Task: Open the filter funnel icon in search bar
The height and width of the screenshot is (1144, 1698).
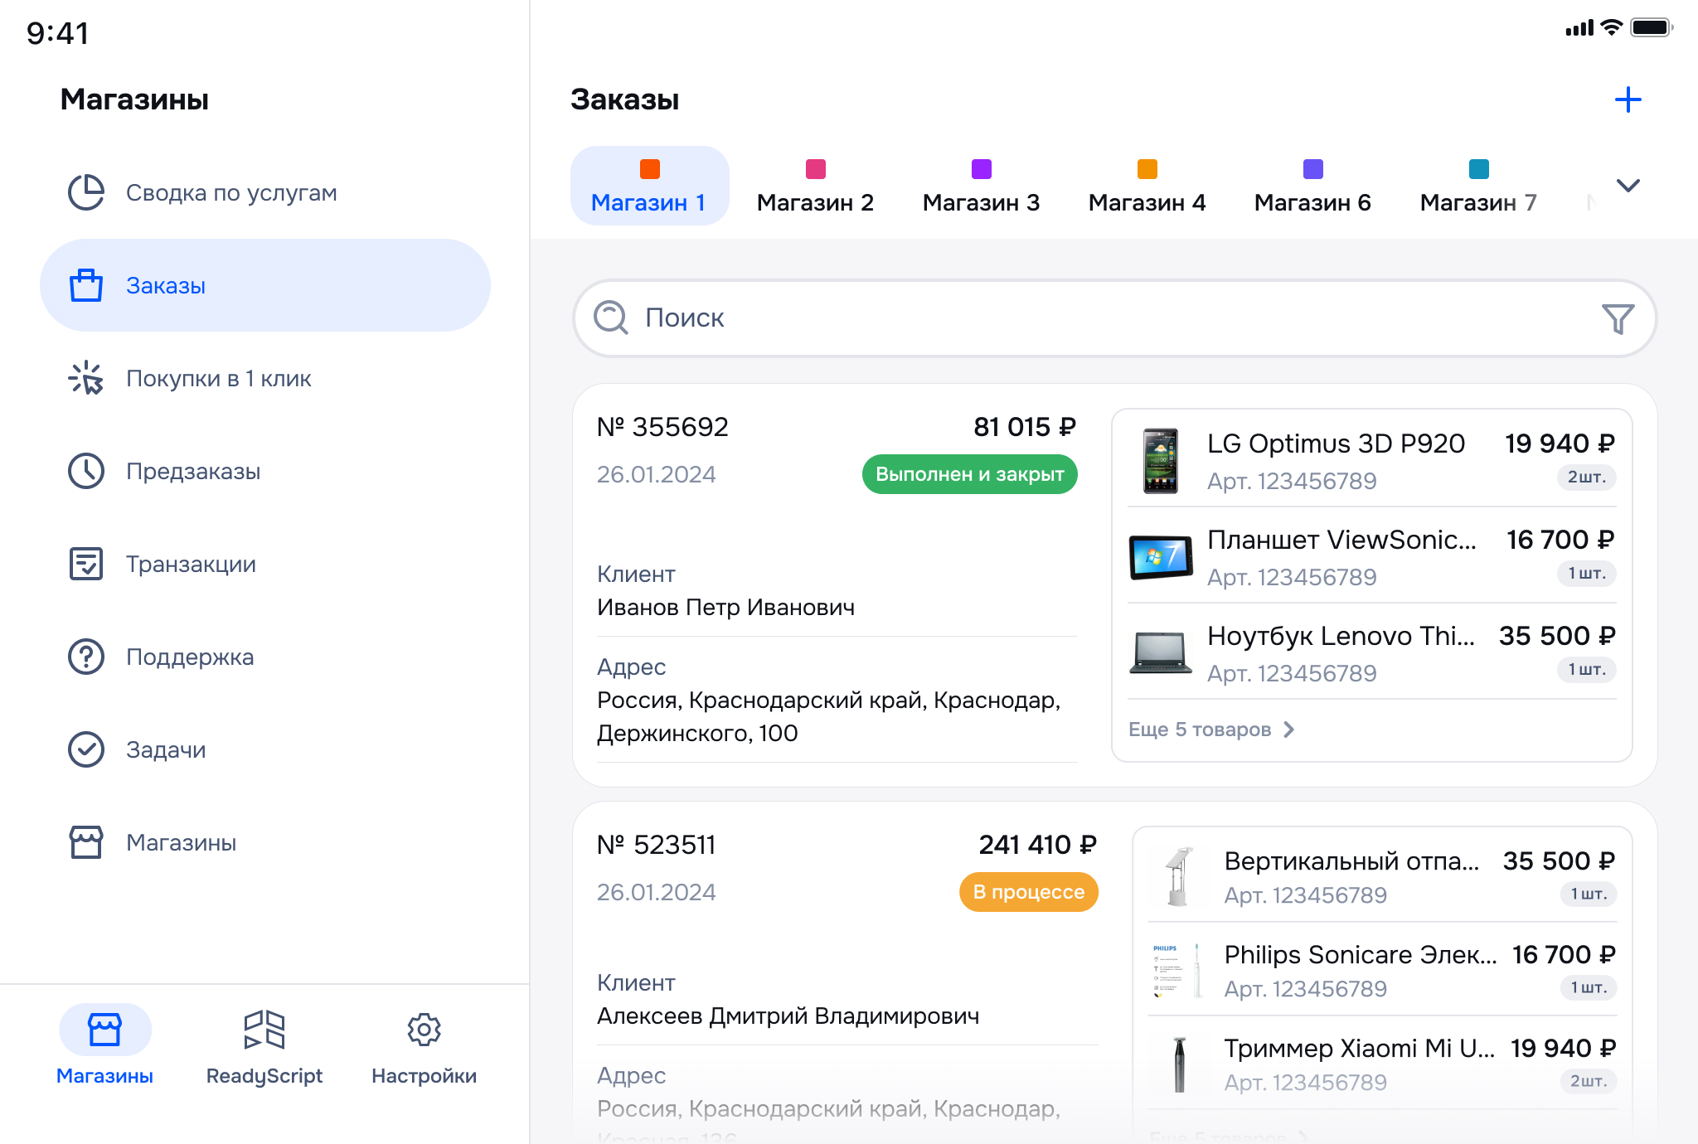Action: coord(1618,318)
